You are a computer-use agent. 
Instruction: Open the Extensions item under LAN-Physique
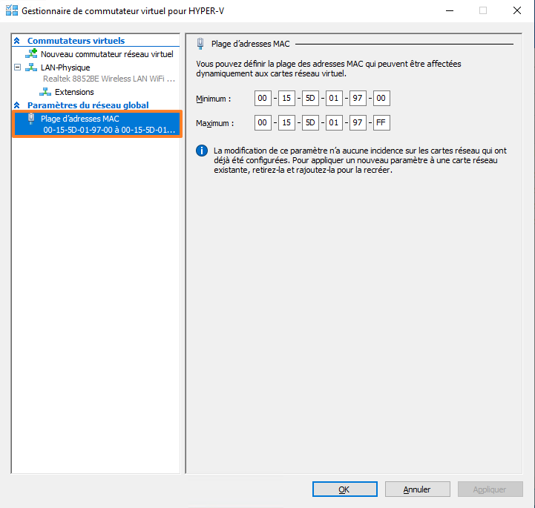pyautogui.click(x=74, y=92)
